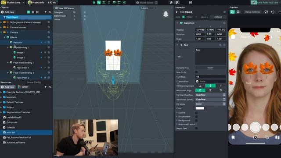Viewport: 281px width, 158px height.
Task: Click Add New in the Resources panel
Action: (7, 87)
